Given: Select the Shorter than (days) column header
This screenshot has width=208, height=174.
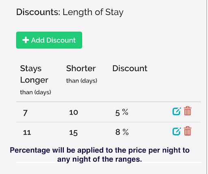Looking at the screenshot, I should coord(82,74).
